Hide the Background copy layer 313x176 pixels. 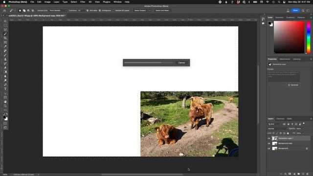[x=269, y=143]
